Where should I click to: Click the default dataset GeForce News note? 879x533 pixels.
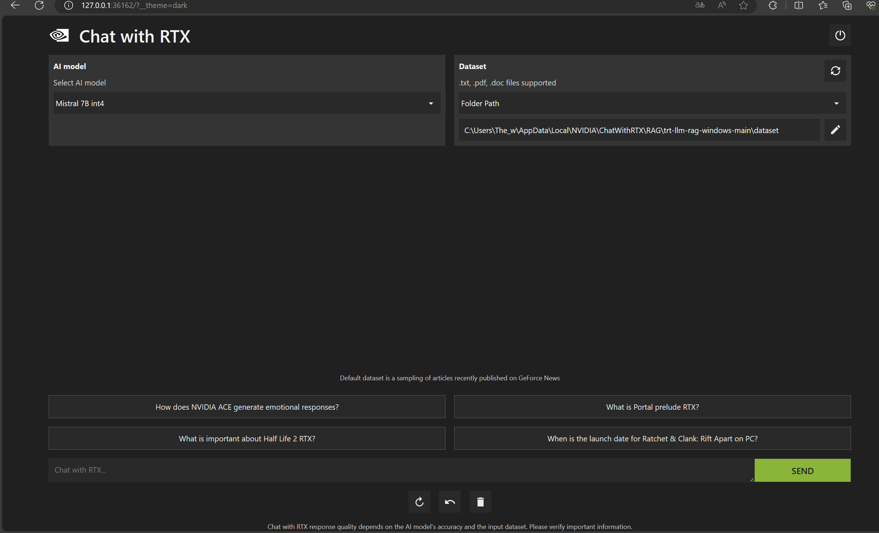coord(450,378)
